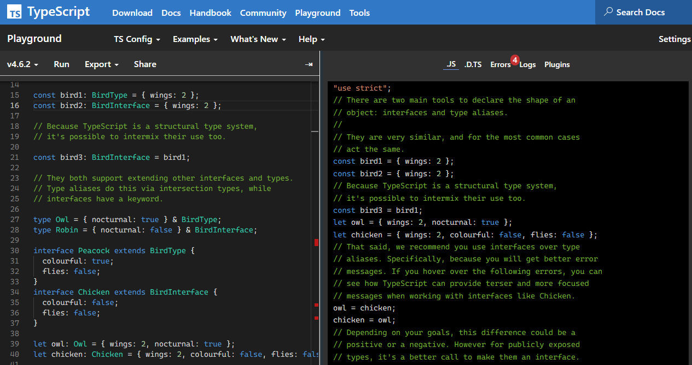Click 'let owl: Owl' line in editor
The image size is (692, 365).
(x=134, y=344)
